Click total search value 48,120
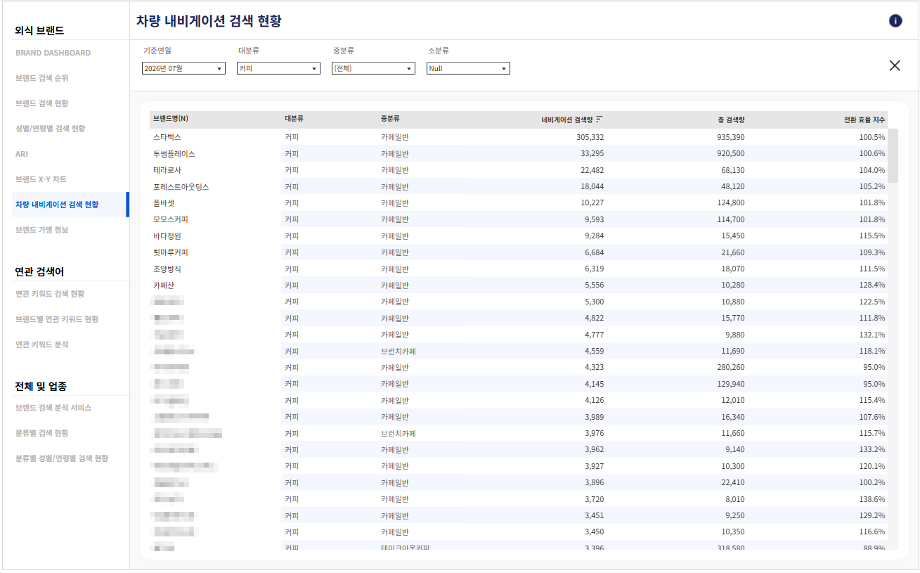This screenshot has height=573, width=920. pos(733,187)
